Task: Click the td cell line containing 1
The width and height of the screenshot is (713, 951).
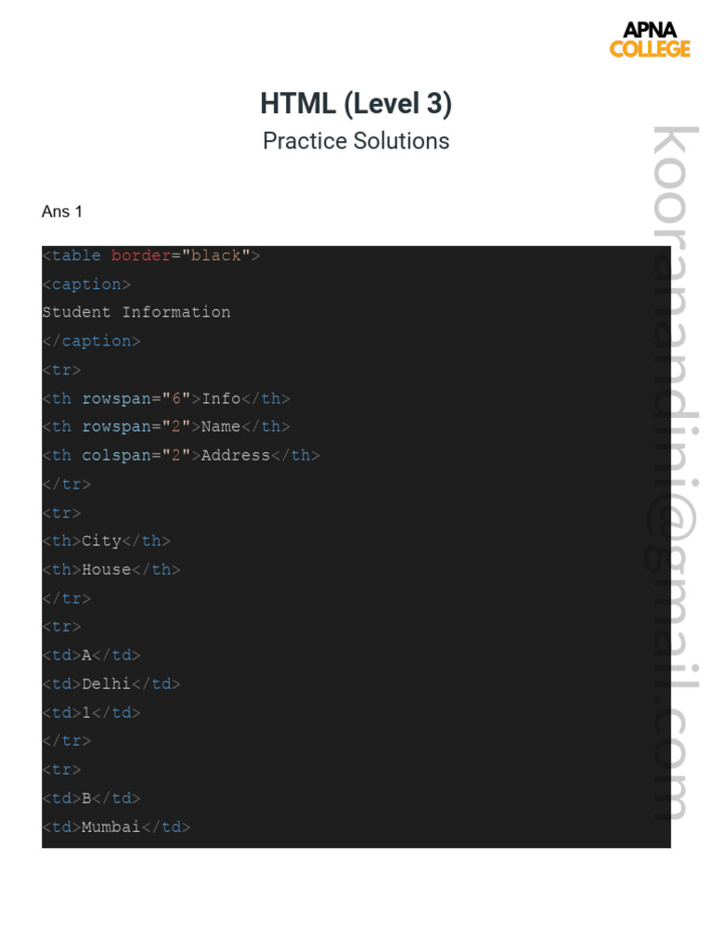Action: pyautogui.click(x=92, y=712)
